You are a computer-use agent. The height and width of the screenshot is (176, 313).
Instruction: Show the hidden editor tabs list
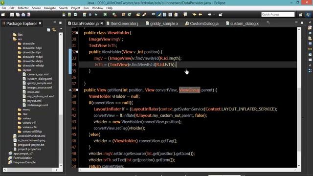pos(268,23)
